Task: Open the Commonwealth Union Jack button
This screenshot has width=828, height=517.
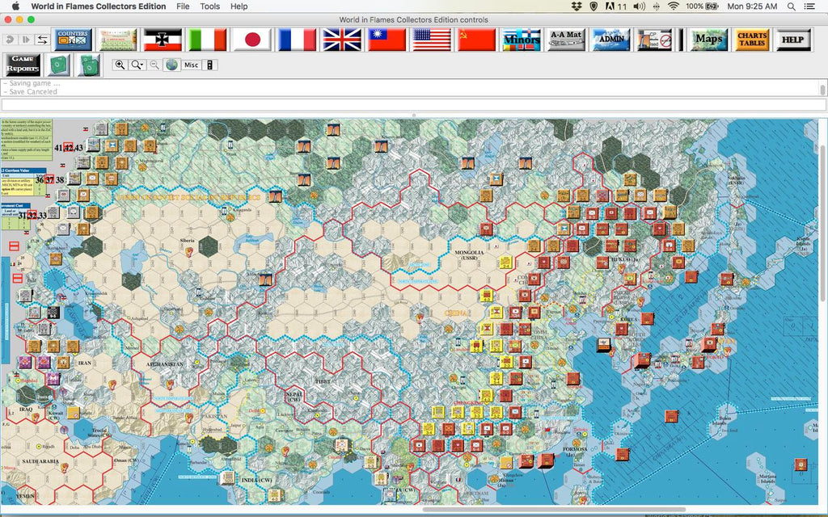Action: (342, 40)
